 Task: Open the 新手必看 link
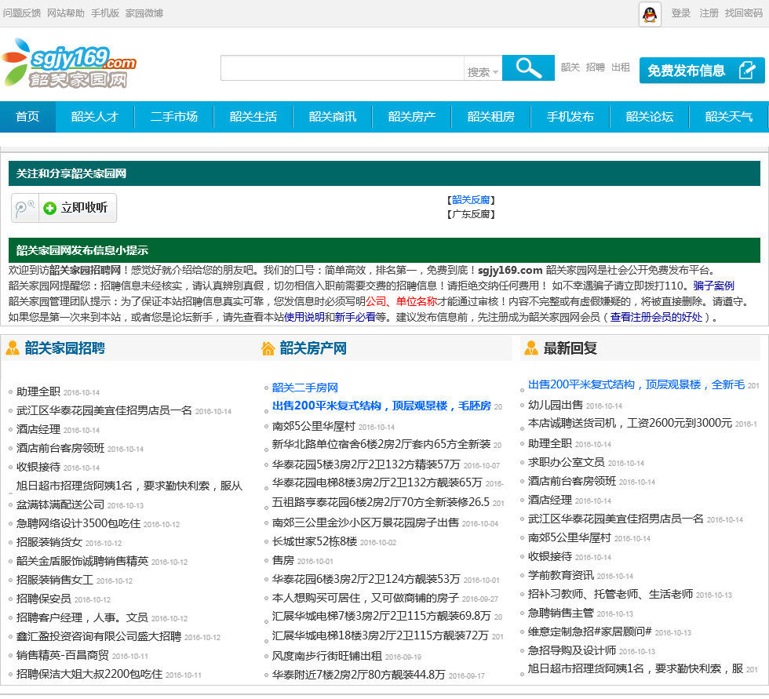(355, 317)
